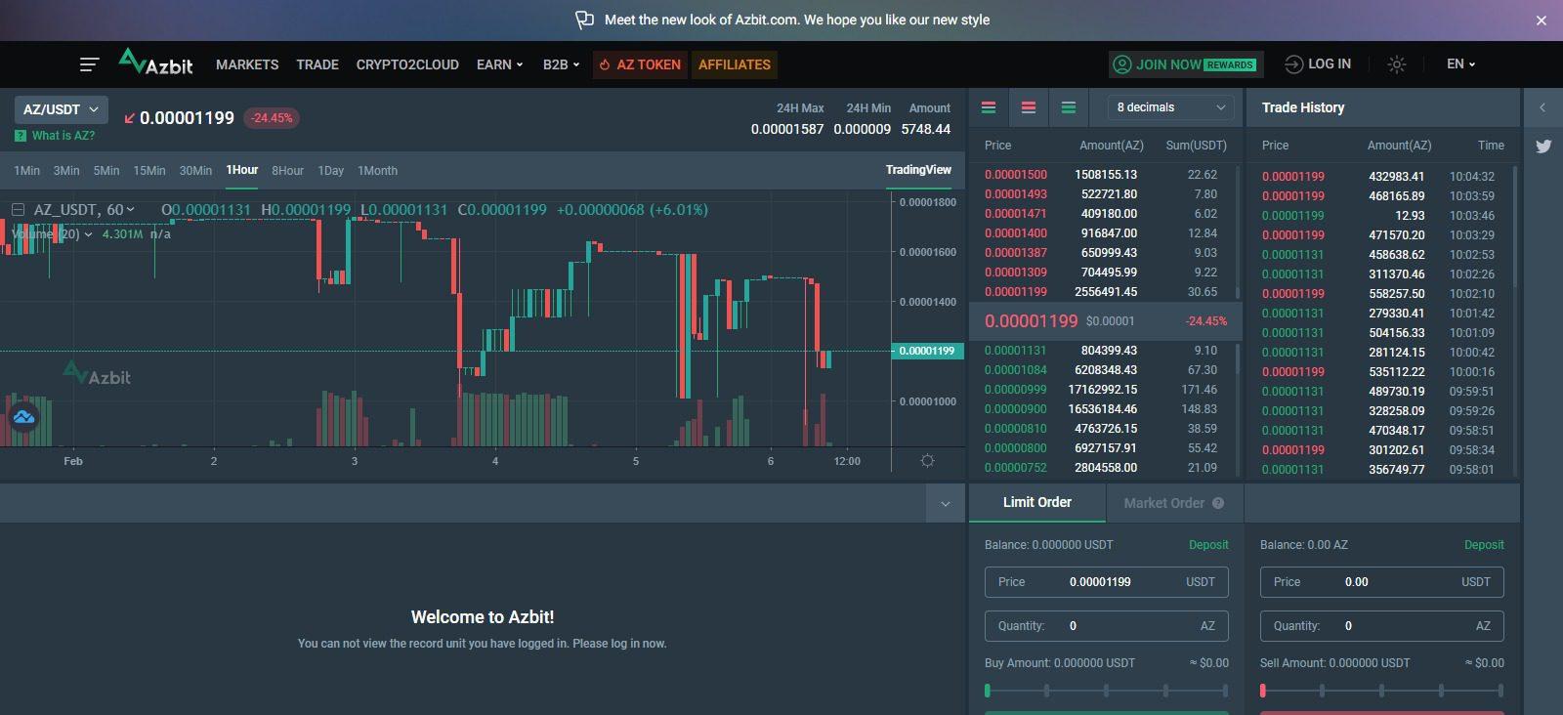Click the LOG IN button
This screenshot has width=1563, height=715.
point(1318,63)
